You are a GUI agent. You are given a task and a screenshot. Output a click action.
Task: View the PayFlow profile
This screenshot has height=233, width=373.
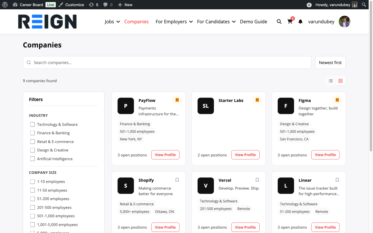click(x=165, y=155)
